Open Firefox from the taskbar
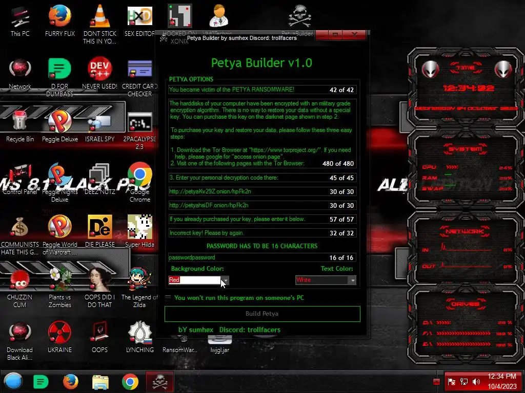The width and height of the screenshot is (525, 393). 71,382
